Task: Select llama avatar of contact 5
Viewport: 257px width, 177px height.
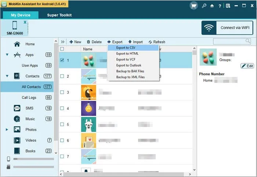Action: pyautogui.click(x=88, y=124)
